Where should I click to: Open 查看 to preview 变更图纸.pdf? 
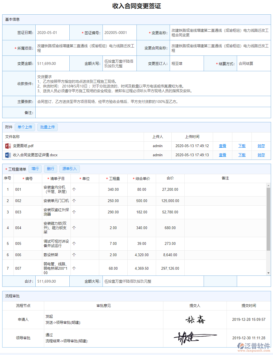coord(222,146)
